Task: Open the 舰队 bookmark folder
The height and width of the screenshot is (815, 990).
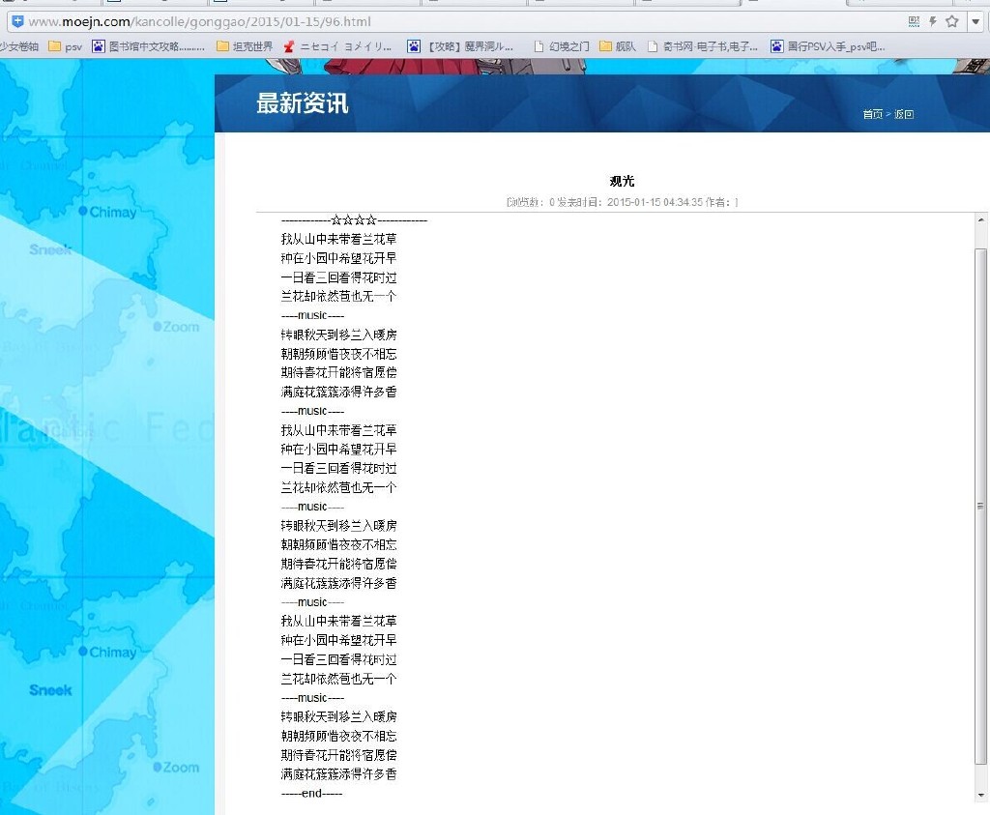Action: tap(619, 46)
